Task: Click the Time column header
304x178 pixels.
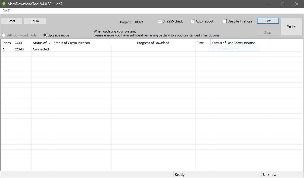Action: point(200,43)
